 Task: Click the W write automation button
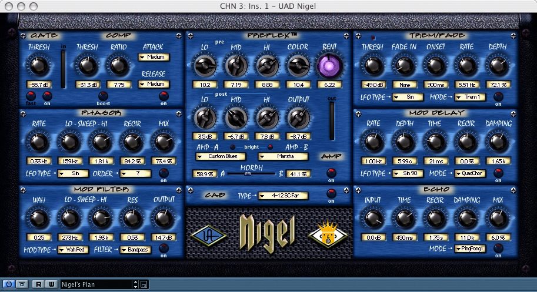(x=52, y=284)
